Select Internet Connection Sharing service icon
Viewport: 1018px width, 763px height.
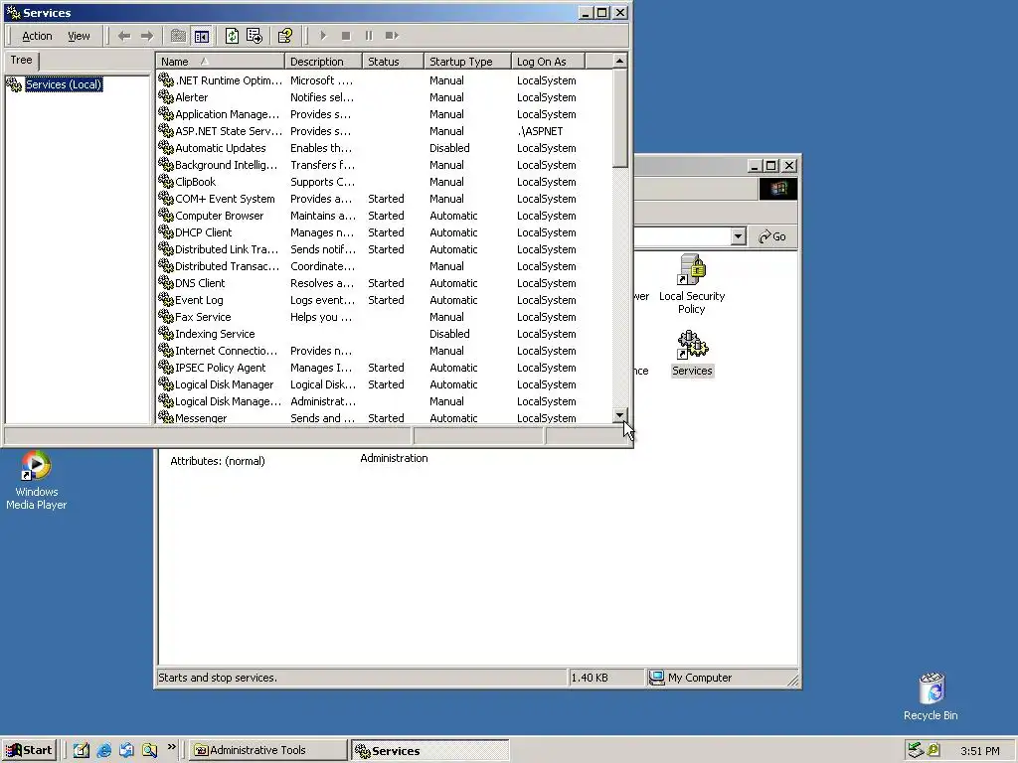click(166, 350)
